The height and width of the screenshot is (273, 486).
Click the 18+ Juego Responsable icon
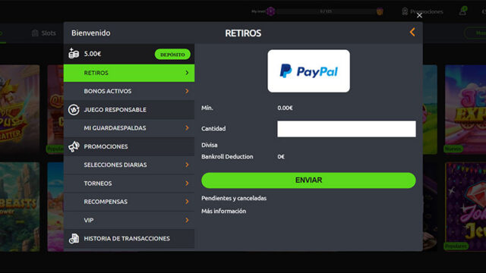pyautogui.click(x=74, y=109)
